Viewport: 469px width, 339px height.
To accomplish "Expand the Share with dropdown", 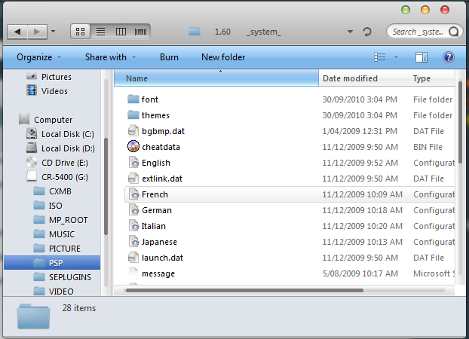I will coord(110,57).
